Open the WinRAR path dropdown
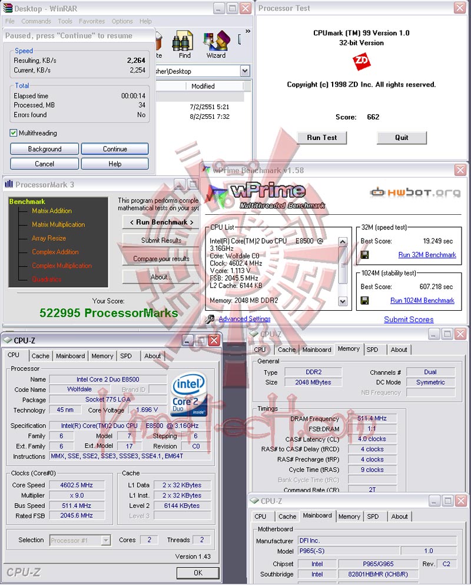This screenshot has height=585, width=471. point(245,71)
